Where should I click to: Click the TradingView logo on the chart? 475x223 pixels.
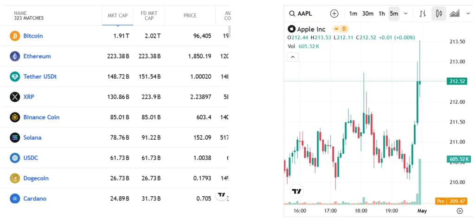click(x=297, y=191)
